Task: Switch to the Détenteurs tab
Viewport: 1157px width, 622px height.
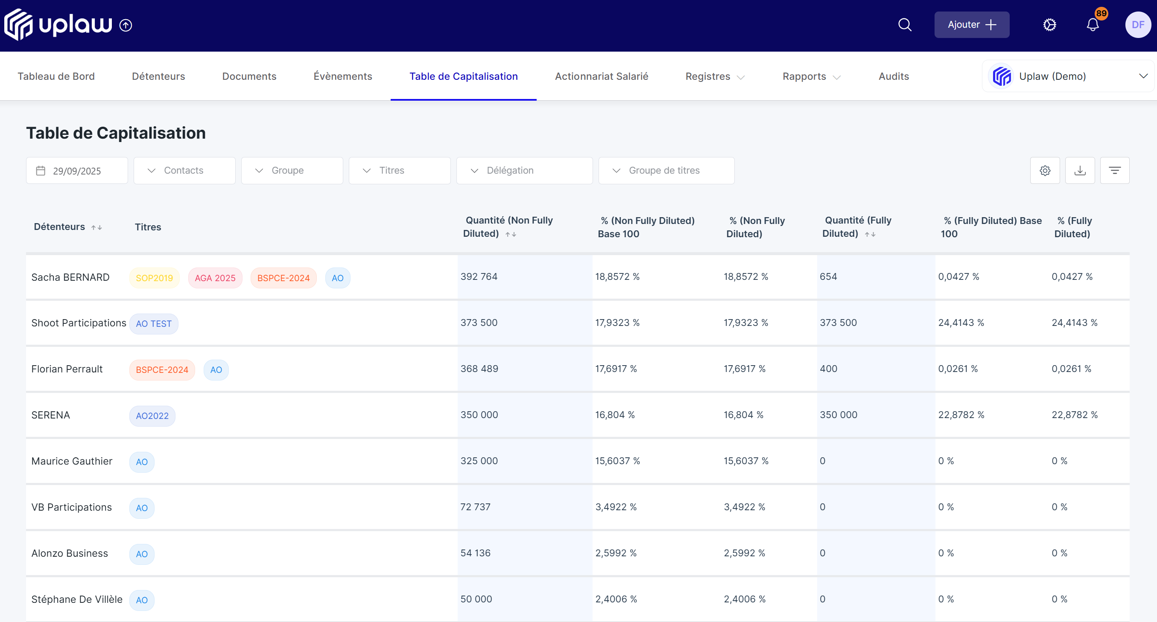Action: [x=158, y=76]
